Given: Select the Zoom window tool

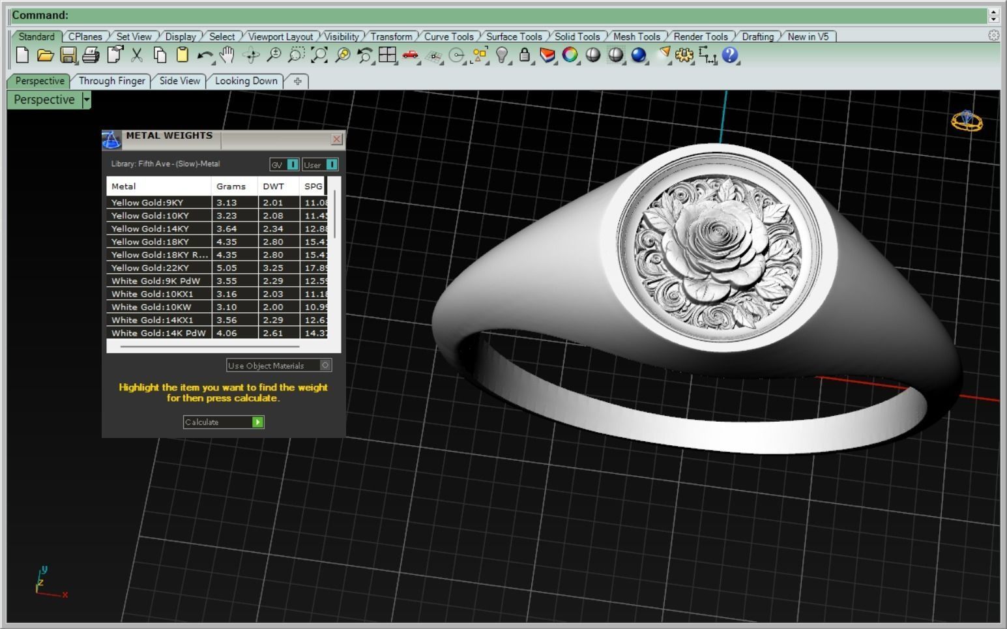Looking at the screenshot, I should pos(297,55).
